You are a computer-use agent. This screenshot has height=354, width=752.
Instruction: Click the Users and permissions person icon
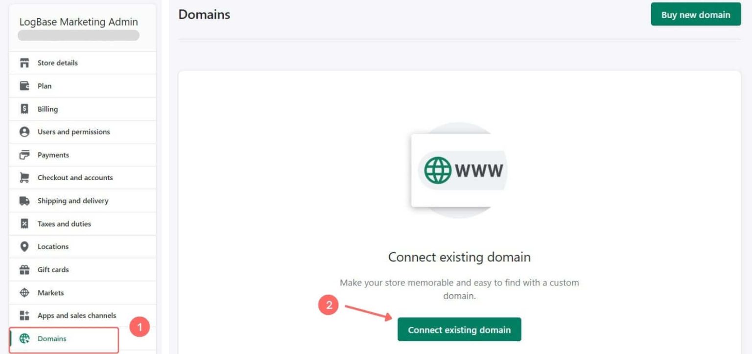[24, 132]
